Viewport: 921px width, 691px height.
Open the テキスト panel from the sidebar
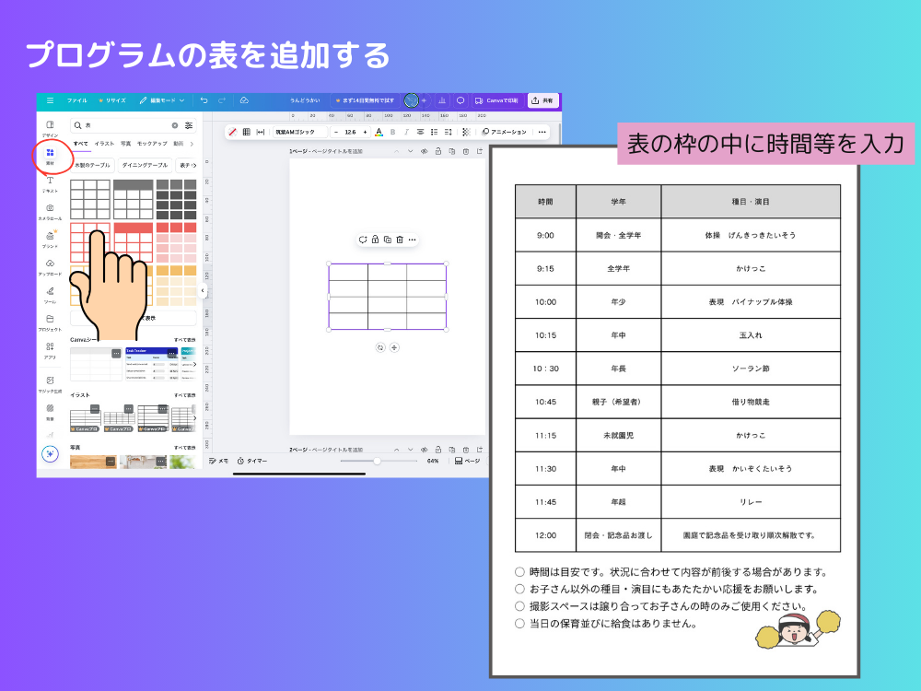tap(50, 182)
